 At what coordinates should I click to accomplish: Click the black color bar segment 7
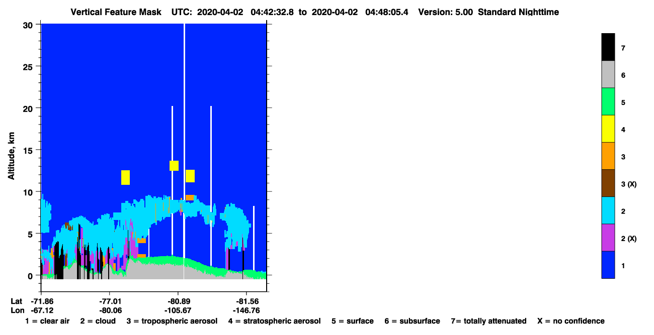click(x=608, y=47)
